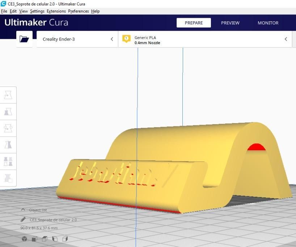Select the Mirror tool in left toolbar

pyautogui.click(x=8, y=145)
